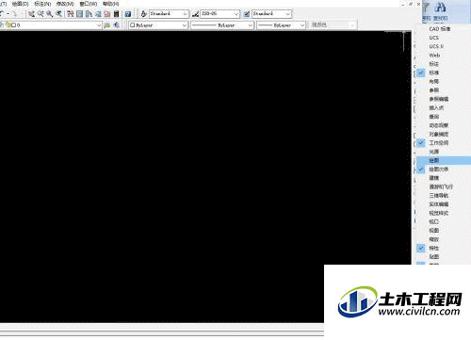Choose 视口 in the toolbar list
Screen dimensions: 471x340
444,222
